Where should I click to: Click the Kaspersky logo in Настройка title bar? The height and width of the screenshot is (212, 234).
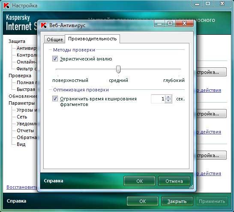pyautogui.click(x=6, y=6)
